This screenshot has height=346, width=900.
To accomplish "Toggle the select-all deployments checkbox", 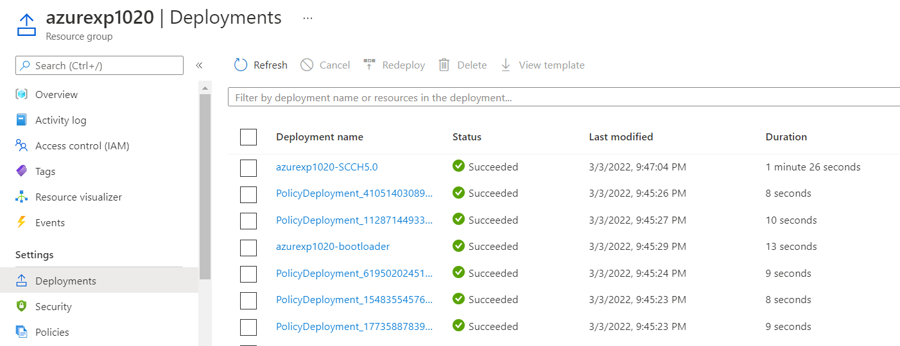I will (248, 137).
